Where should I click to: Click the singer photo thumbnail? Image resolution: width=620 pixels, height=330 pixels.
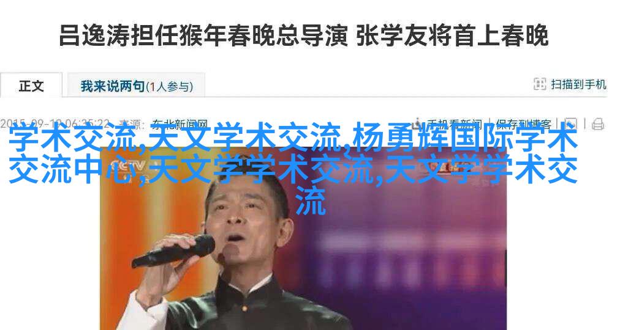(x=303, y=238)
